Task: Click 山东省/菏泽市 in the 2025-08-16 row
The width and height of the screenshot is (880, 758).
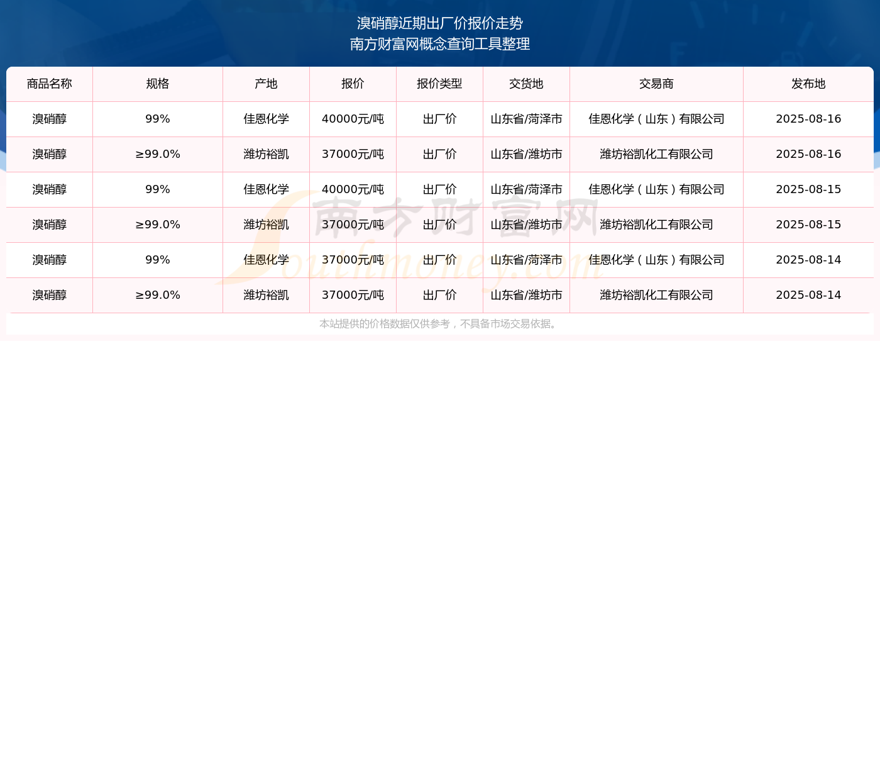Action: 527,120
